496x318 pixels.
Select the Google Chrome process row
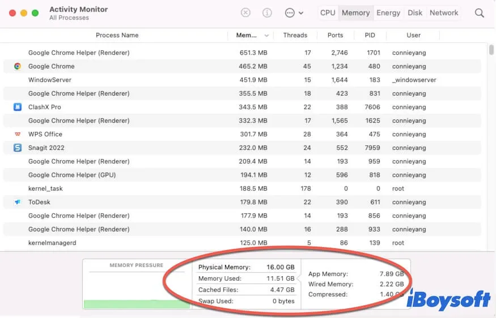pyautogui.click(x=242, y=66)
